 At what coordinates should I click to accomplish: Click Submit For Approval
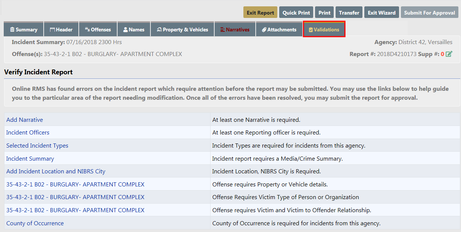click(429, 13)
